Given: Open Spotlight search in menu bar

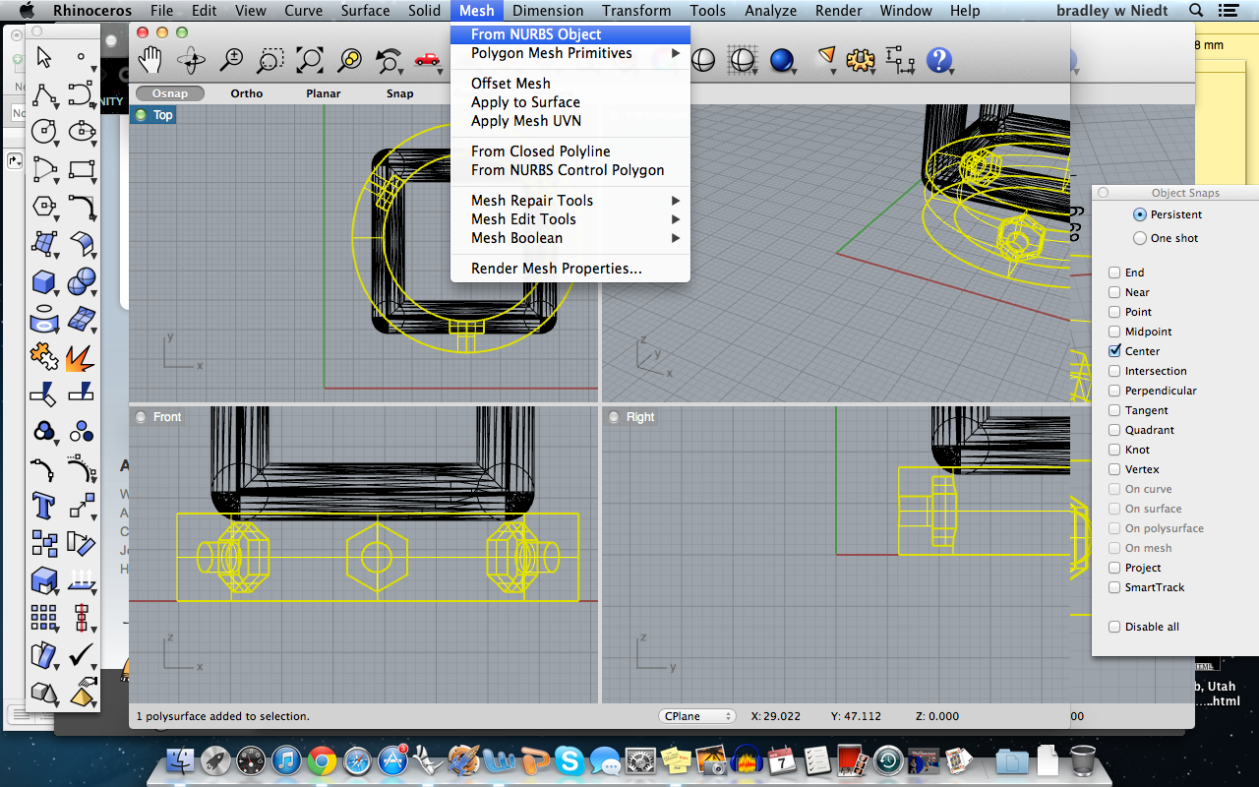Looking at the screenshot, I should [x=1196, y=11].
